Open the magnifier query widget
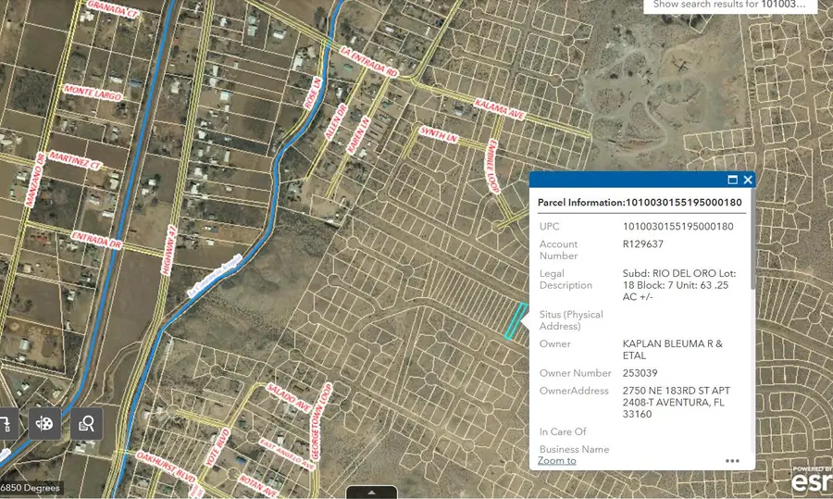Screen dimensions: 833x499 (x=87, y=423)
